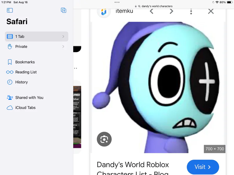The image size is (234, 175).
Task: Hide the Safari sidebar using the sidebar icon
Action: 10,10
